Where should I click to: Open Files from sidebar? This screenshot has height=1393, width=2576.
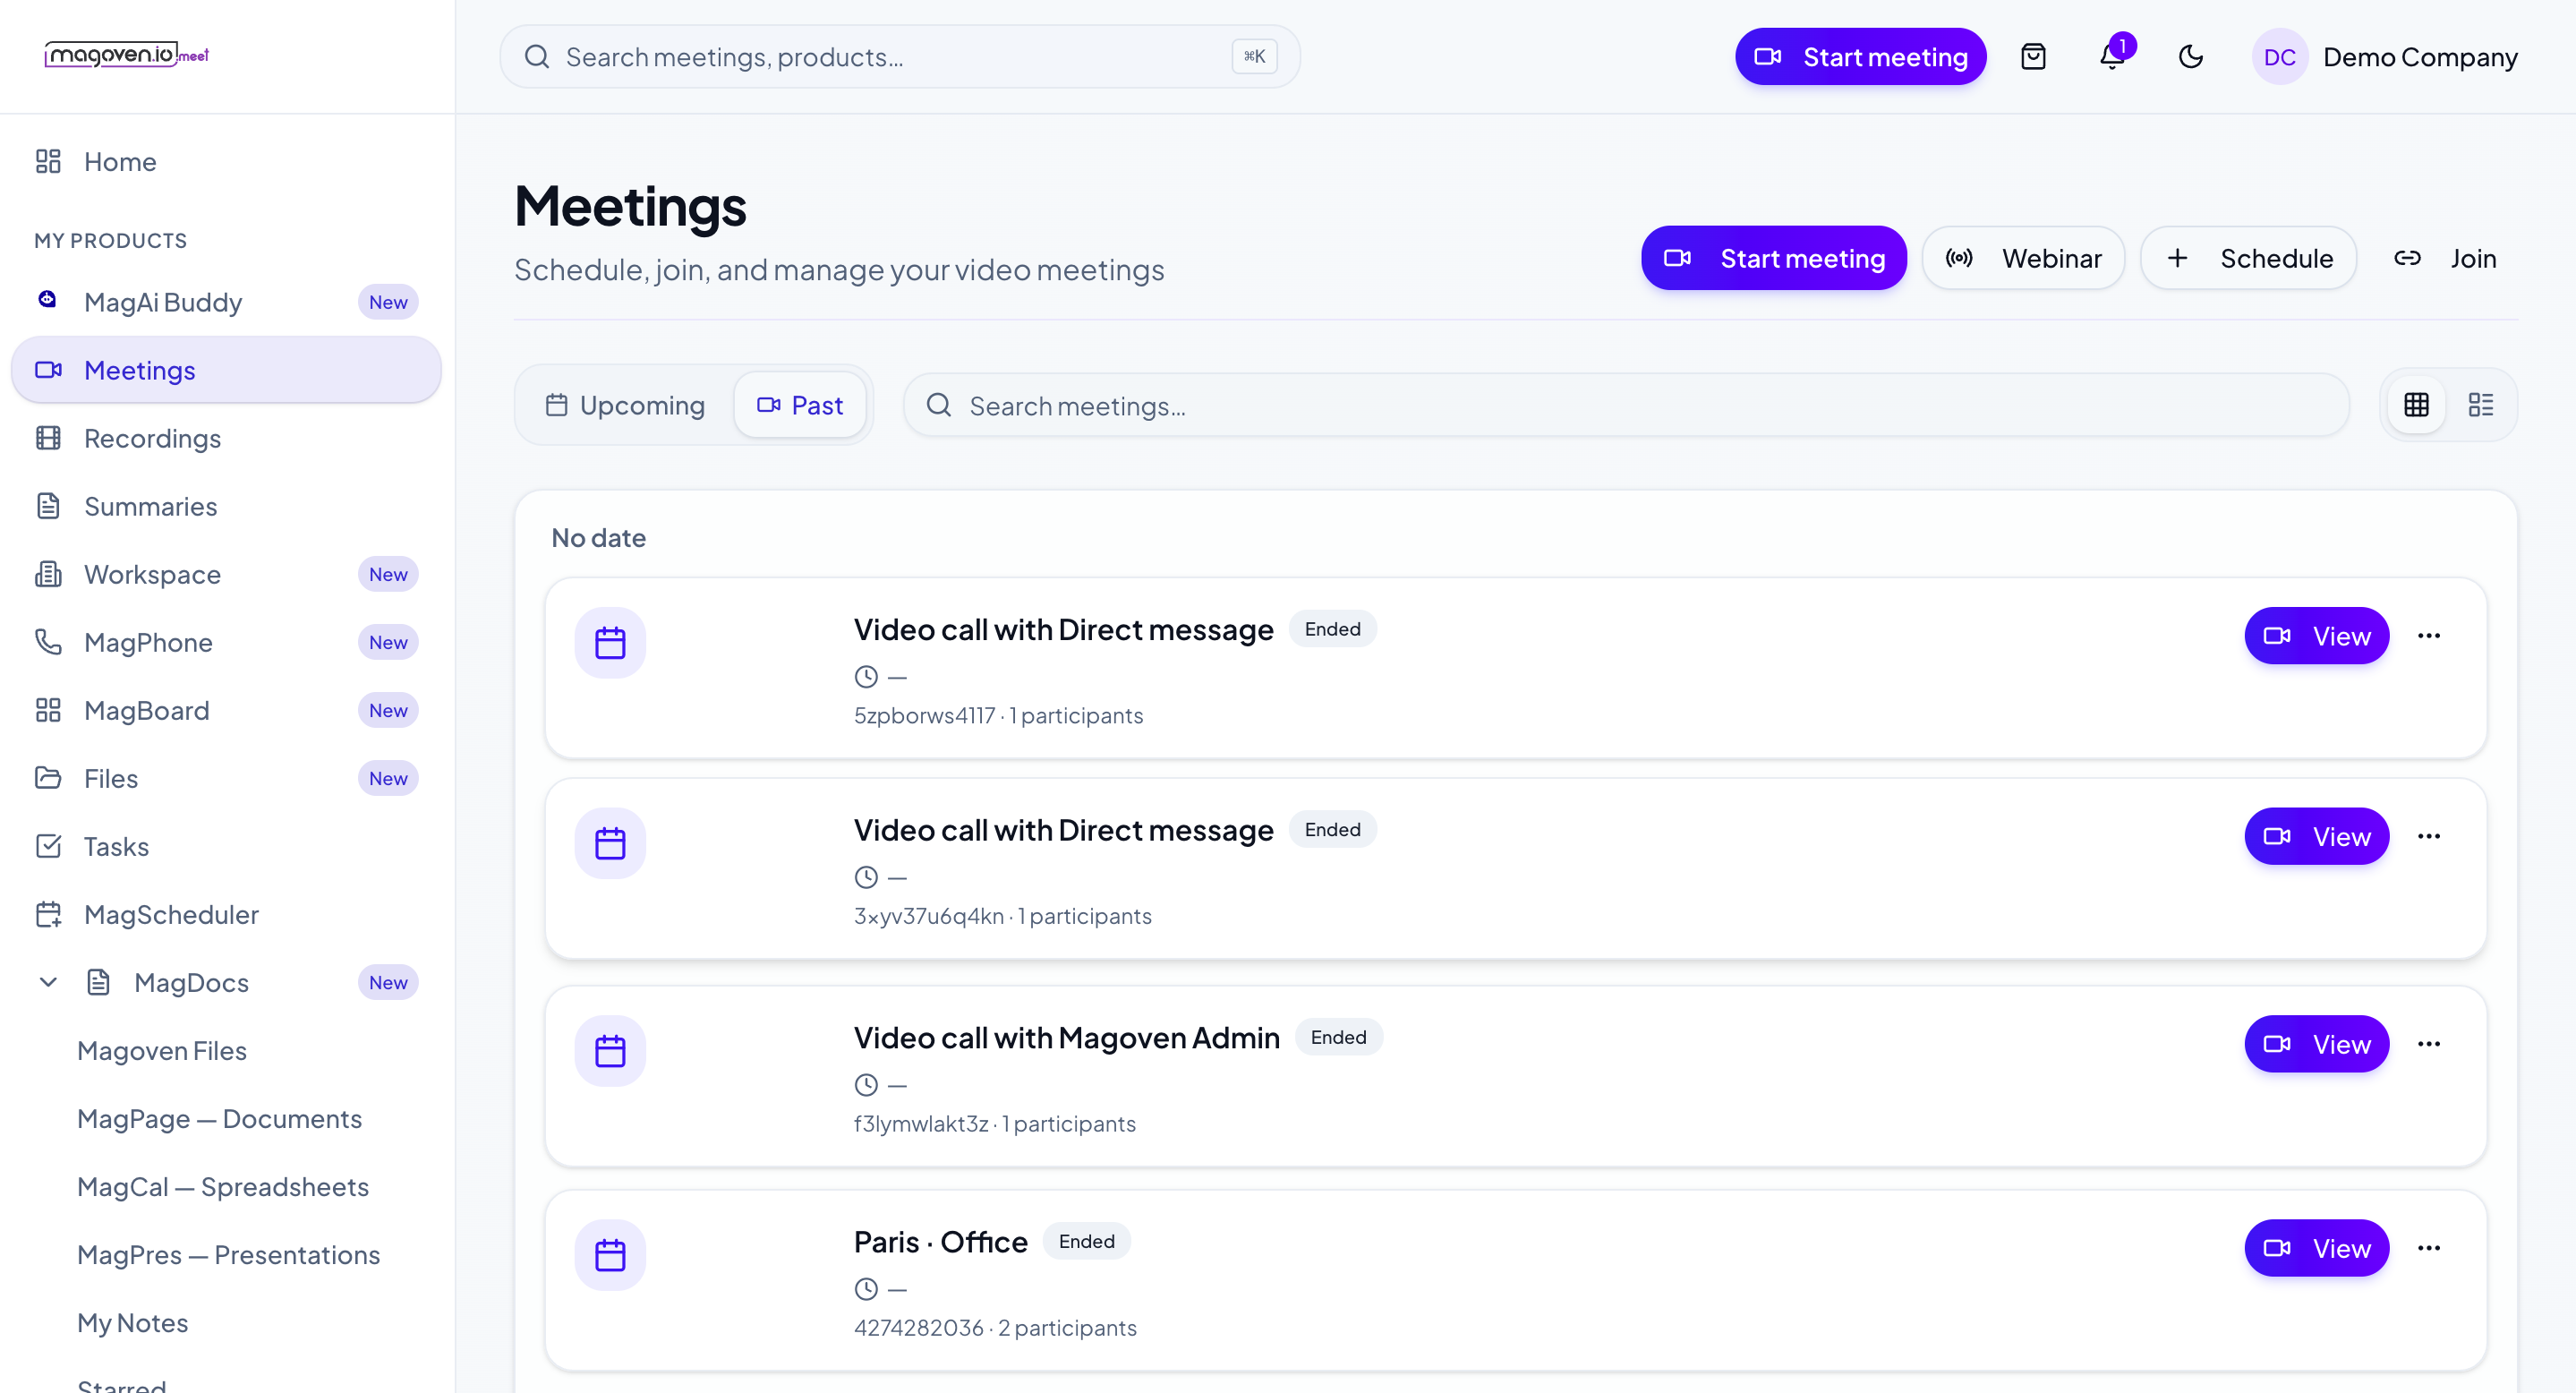[x=226, y=778]
